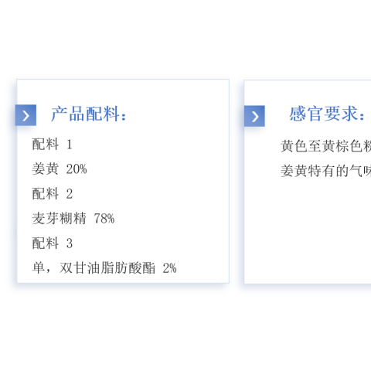This screenshot has width=371, height=371.
Task: Click the 2% value after 脂肪酸酯
Action: point(169,268)
